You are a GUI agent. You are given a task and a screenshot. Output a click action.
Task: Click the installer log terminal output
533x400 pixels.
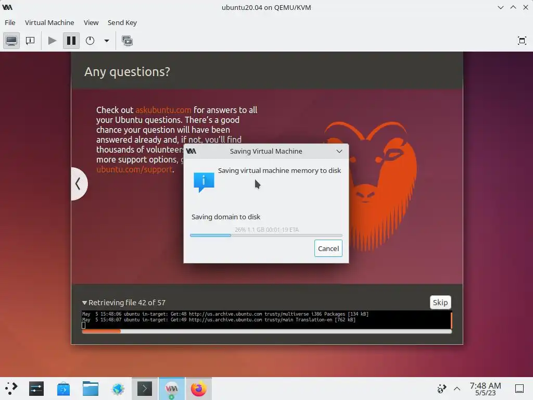point(266,319)
